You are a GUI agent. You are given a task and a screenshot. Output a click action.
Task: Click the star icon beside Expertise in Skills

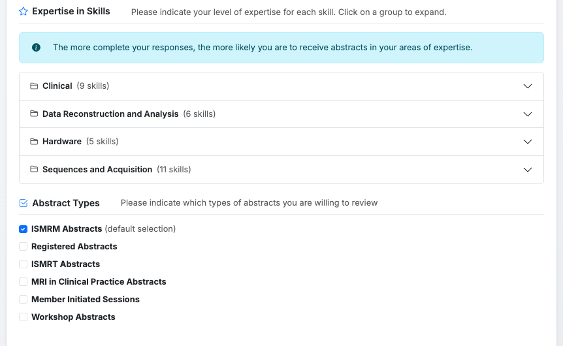24,12
